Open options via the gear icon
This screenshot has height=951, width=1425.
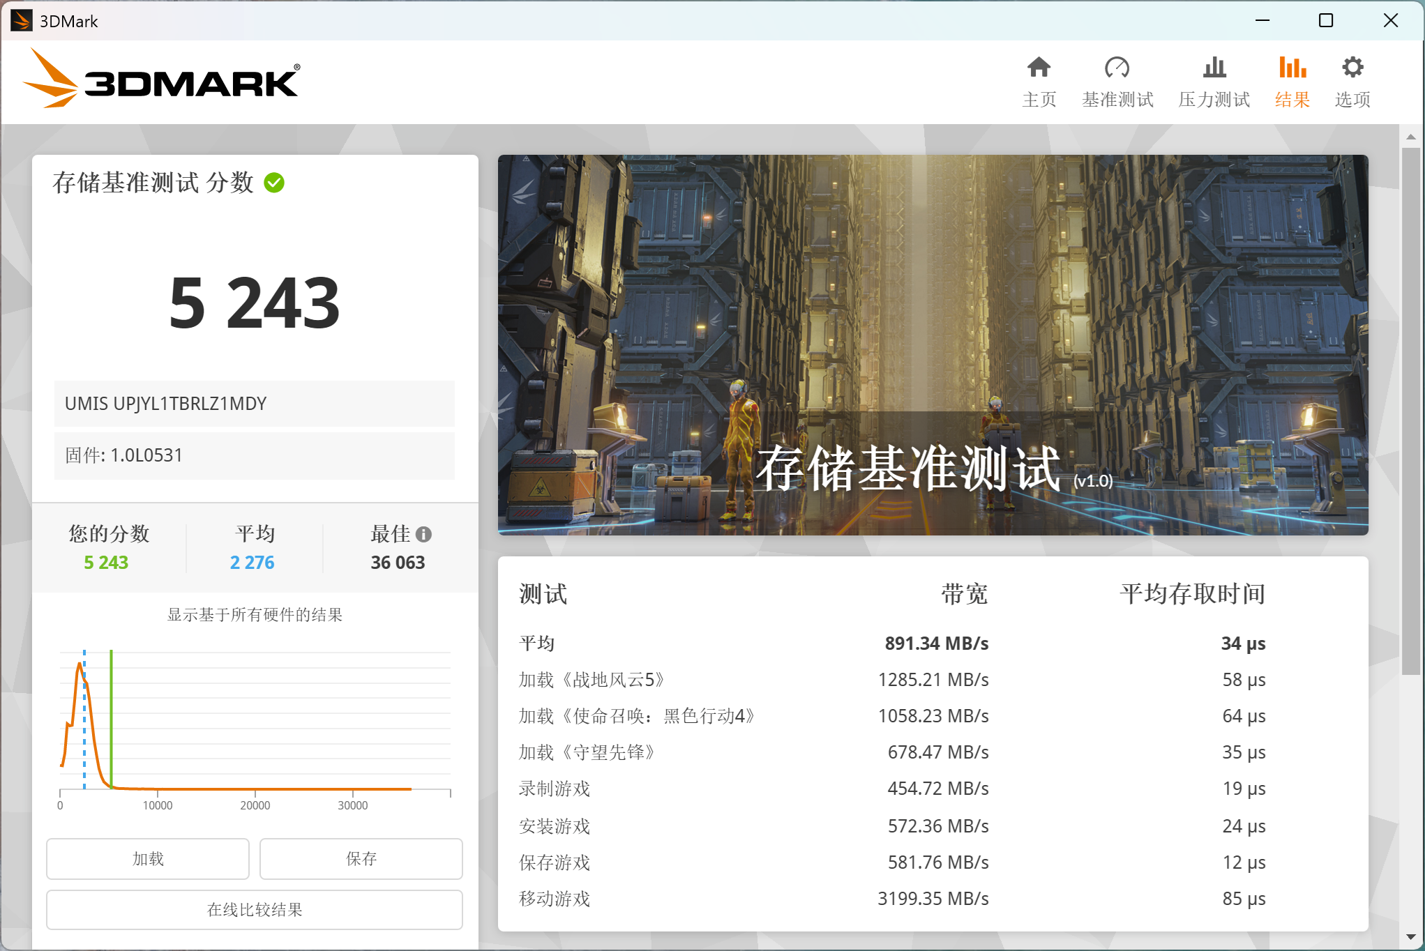[1352, 68]
